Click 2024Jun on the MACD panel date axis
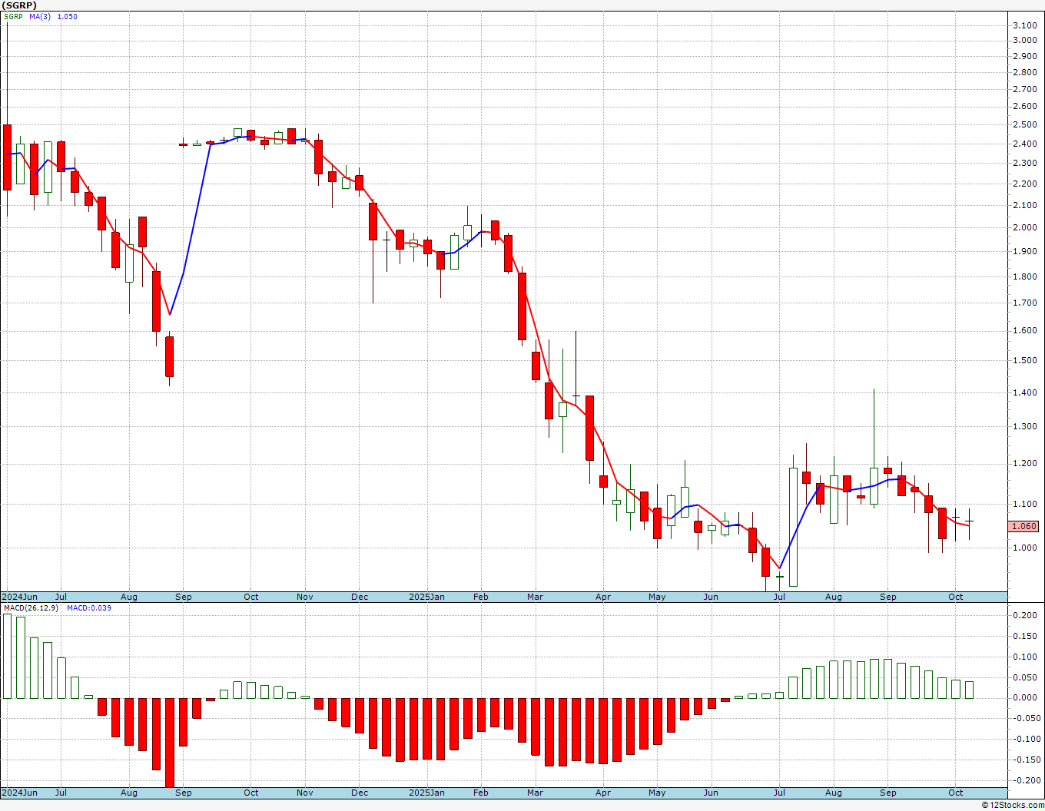The width and height of the screenshot is (1045, 811). tap(20, 793)
